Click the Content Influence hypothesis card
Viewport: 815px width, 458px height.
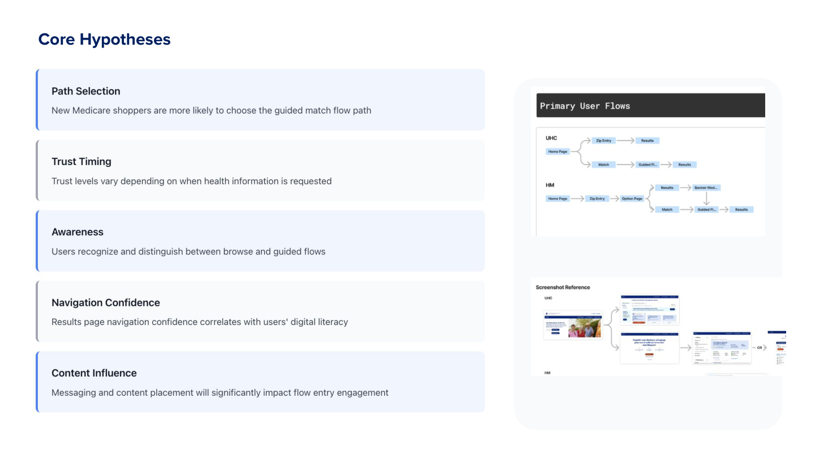pos(260,382)
